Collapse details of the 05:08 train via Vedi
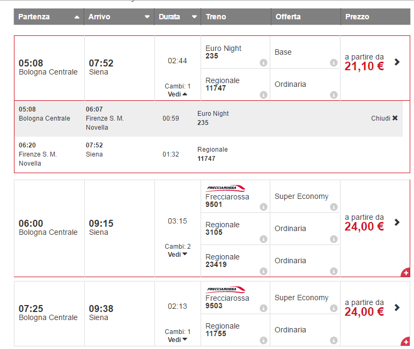The width and height of the screenshot is (414, 349). point(178,94)
